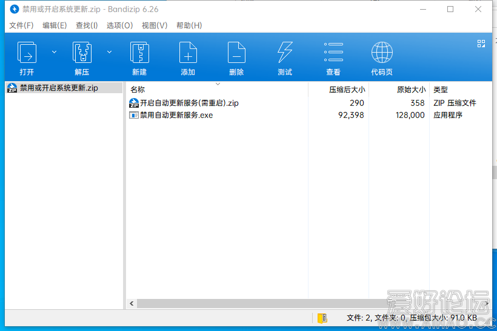
Task: Select the file 禁用自动更新服务.exe
Action: click(x=176, y=115)
